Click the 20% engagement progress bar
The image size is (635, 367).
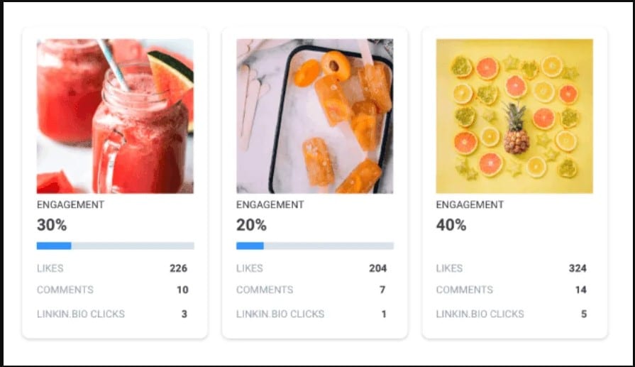click(315, 246)
